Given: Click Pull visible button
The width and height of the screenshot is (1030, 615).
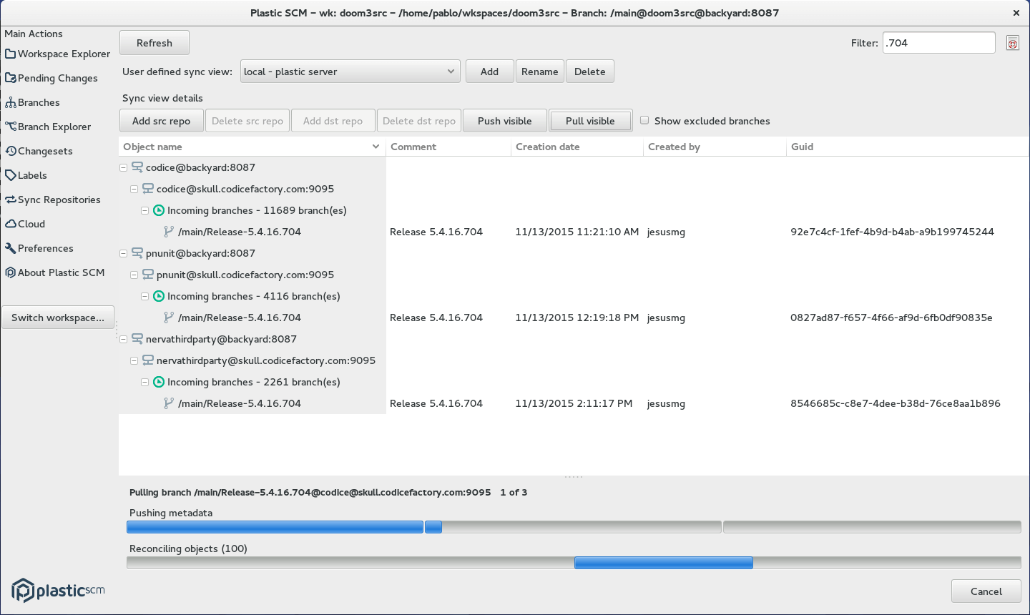Looking at the screenshot, I should tap(590, 121).
